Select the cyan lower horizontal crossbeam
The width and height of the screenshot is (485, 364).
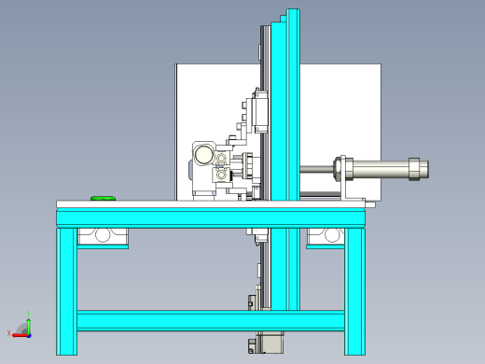[211, 320]
